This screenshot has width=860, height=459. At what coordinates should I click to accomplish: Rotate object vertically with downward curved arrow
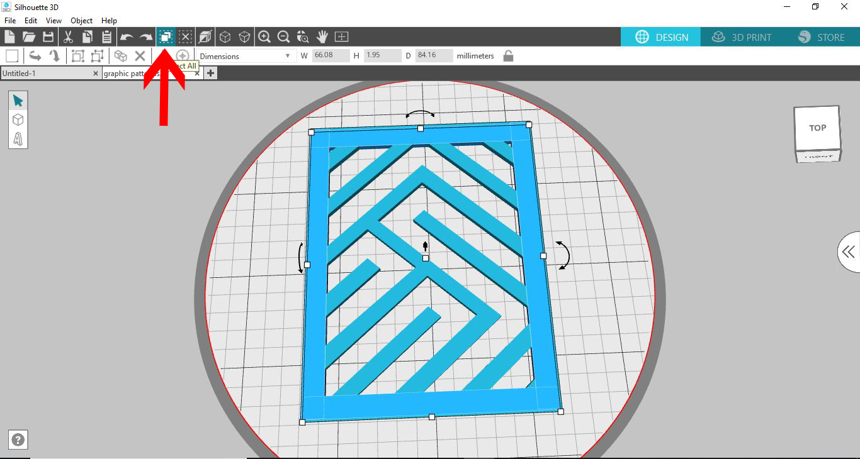coord(55,56)
